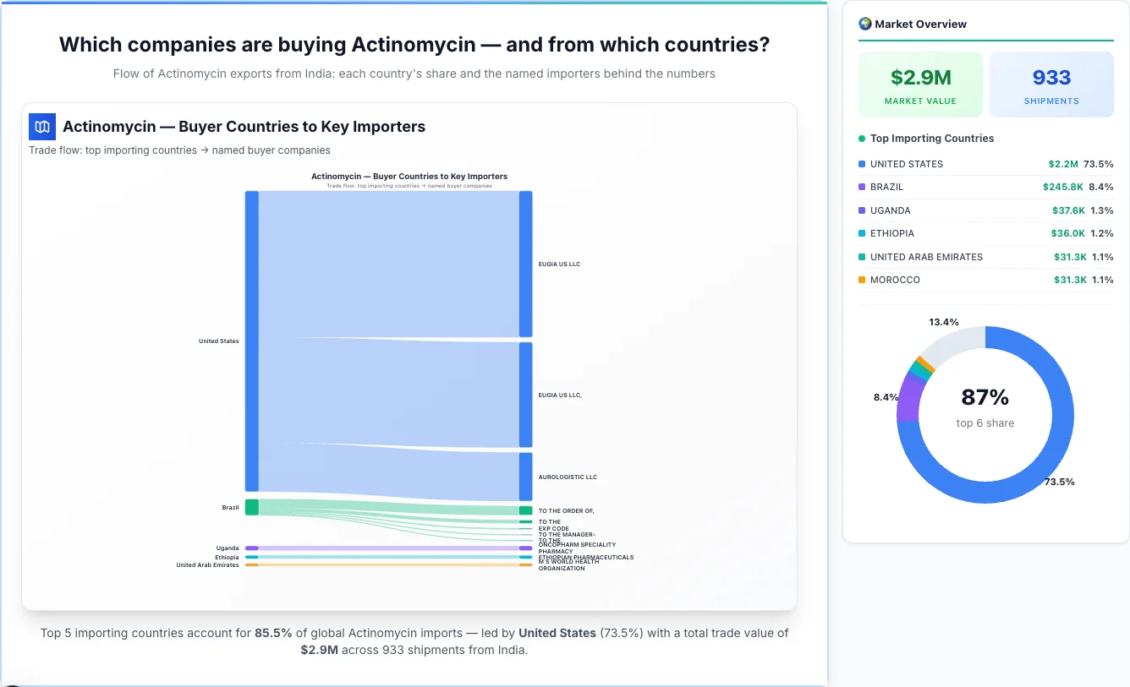Screen dimensions: 1130x687
Task: Click the globe icon in Market Overview
Action: [x=864, y=24]
